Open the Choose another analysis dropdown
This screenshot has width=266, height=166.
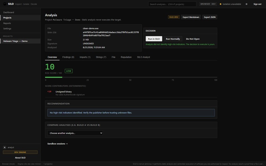pos(75,133)
